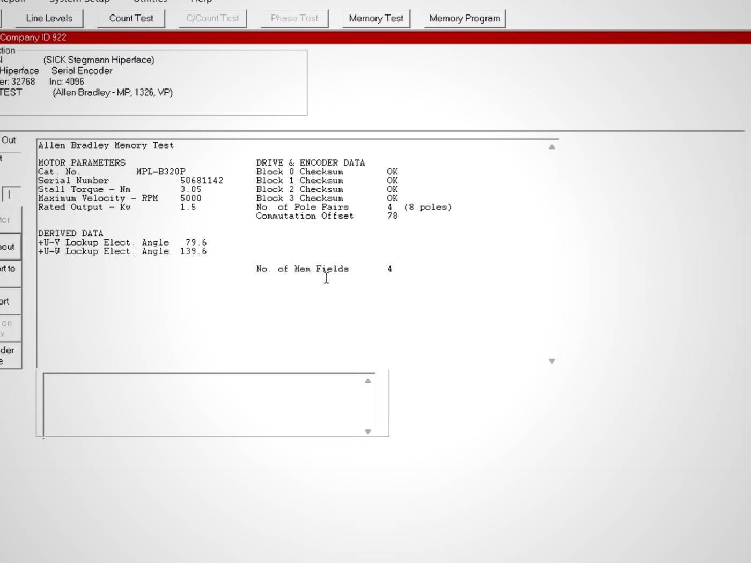Click "(Allen Bradley - MP, 1326, VP)" text
Screen dimensions: 751x563
pyautogui.click(x=113, y=92)
